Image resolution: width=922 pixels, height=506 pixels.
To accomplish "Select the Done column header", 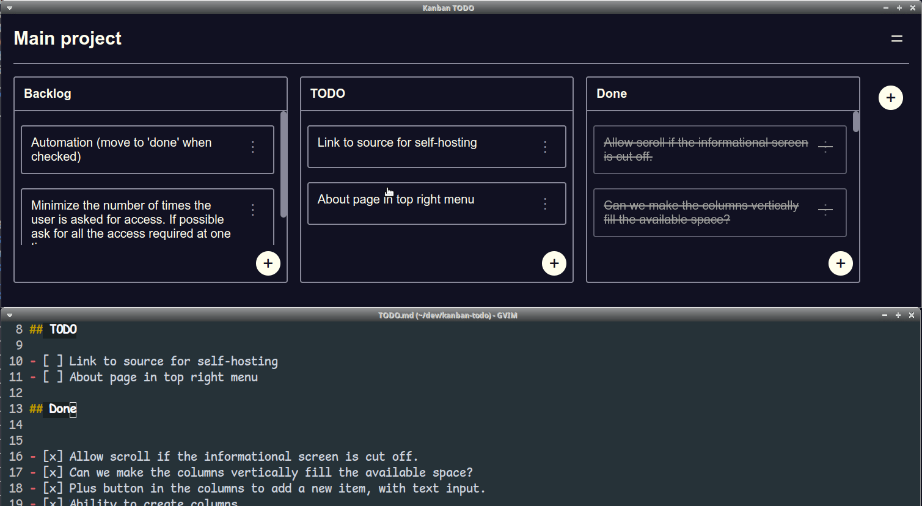I will click(x=723, y=94).
